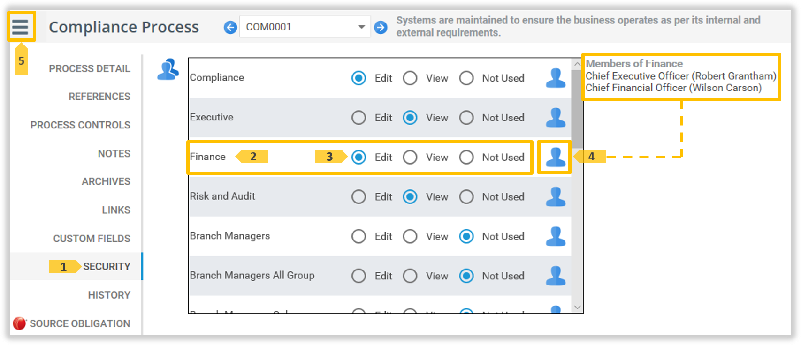Go to next process with right arrow
This screenshot has height=345, width=801.
click(381, 28)
